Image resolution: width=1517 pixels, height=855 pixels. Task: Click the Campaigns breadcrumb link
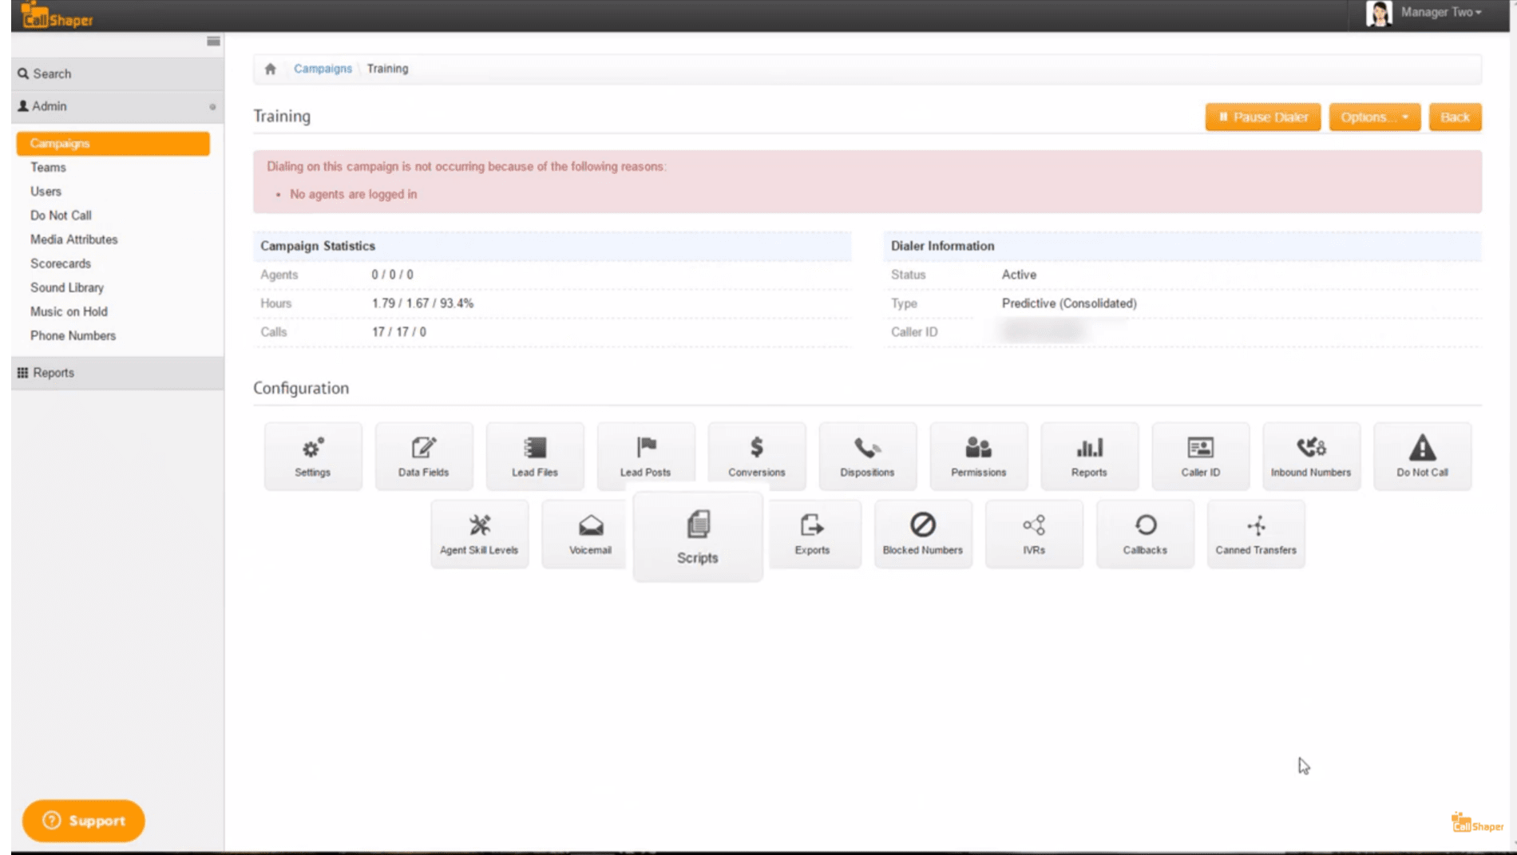click(x=323, y=69)
